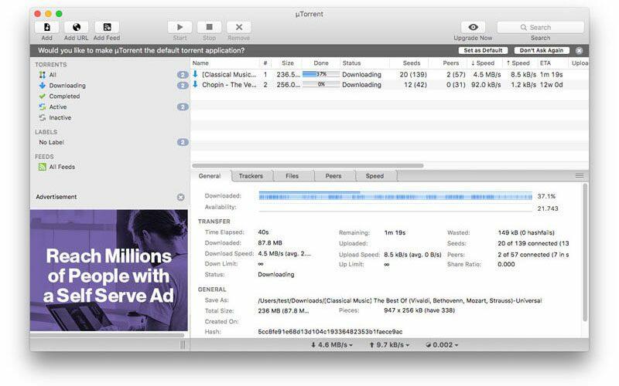Screen dimensions: 619x386
Task: Click the 20 (139) seeds cell
Action: (x=413, y=74)
